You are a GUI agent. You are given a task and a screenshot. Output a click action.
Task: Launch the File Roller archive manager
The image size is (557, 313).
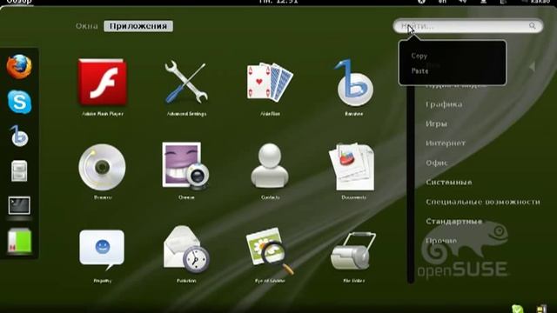[353, 251]
